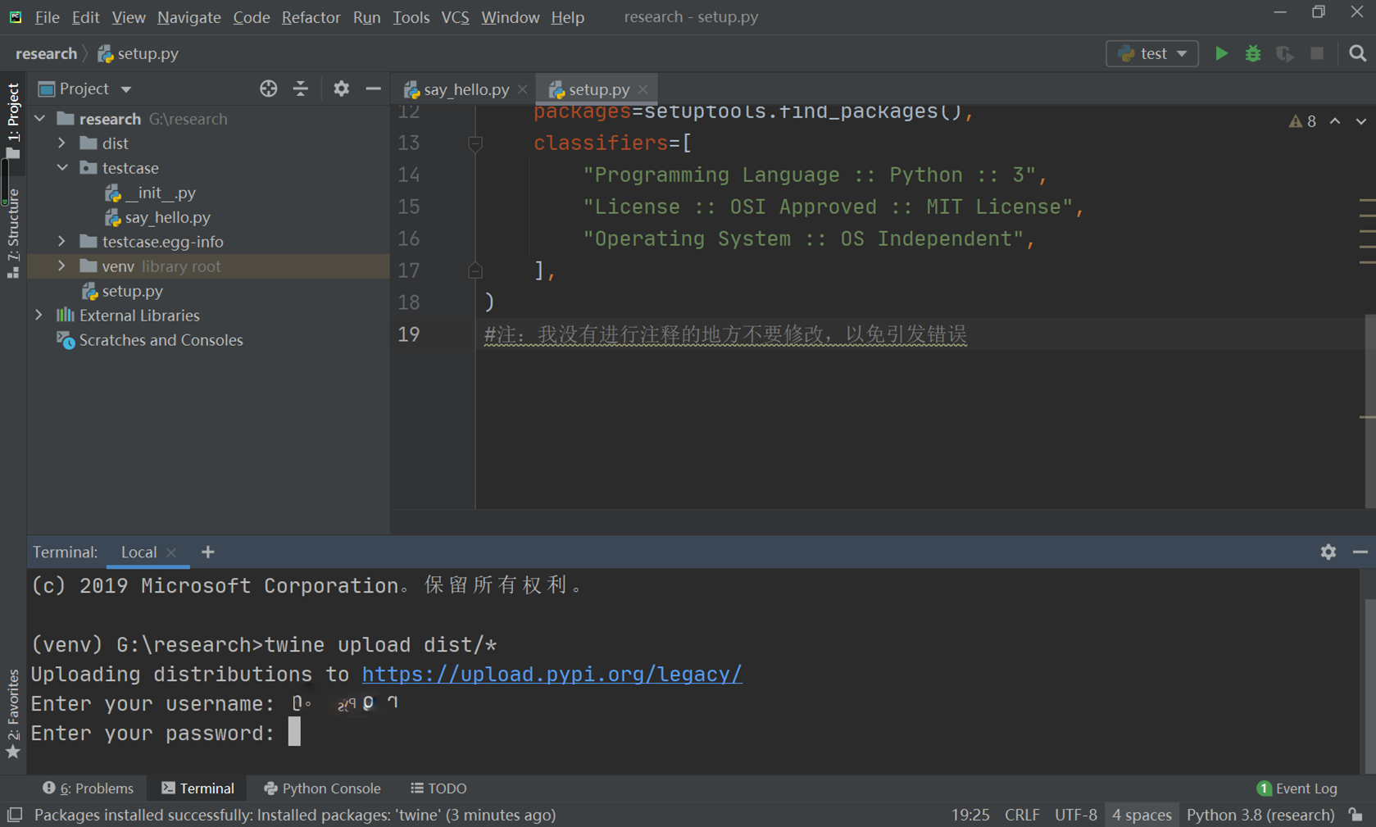1376x827 pixels.
Task: Expand the venv library root folder
Action: tap(62, 266)
